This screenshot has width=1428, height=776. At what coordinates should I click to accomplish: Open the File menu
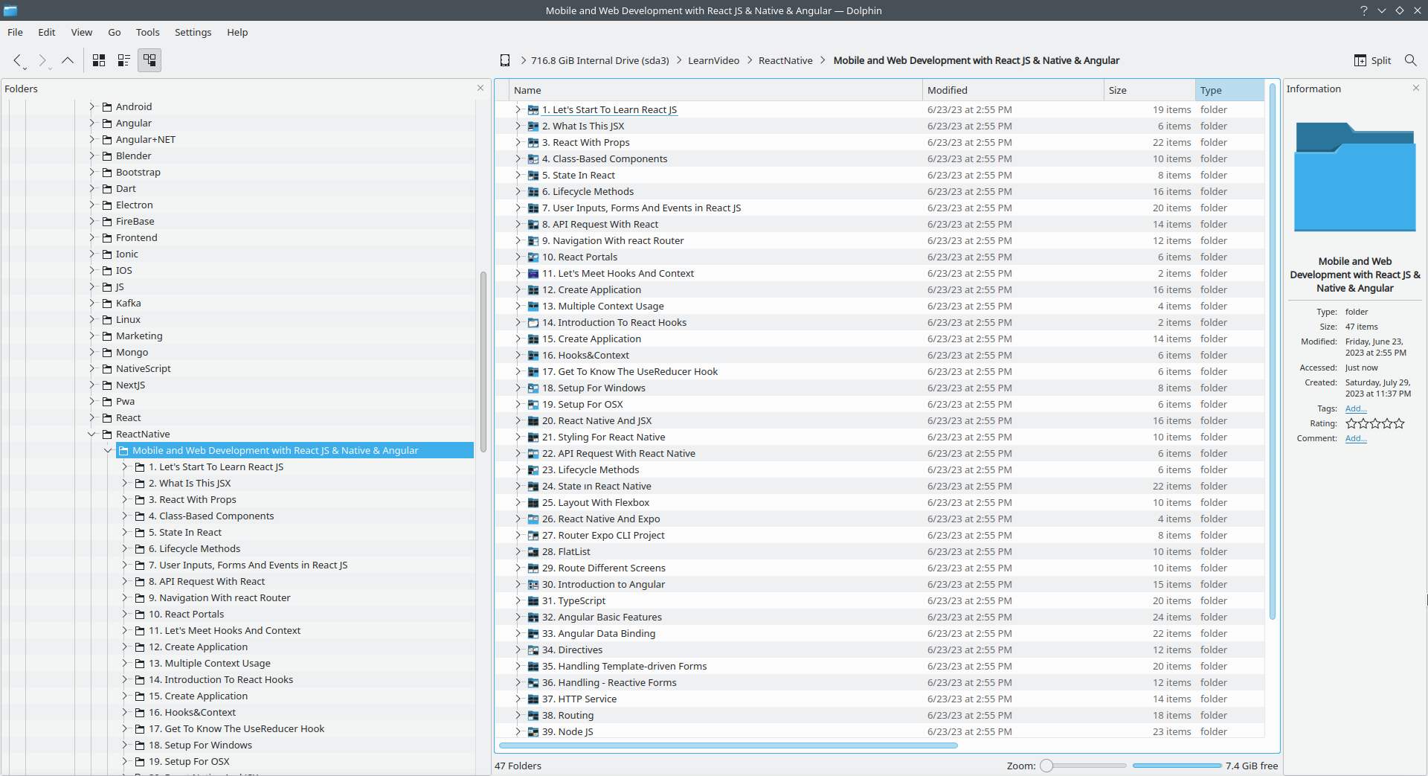[16, 32]
